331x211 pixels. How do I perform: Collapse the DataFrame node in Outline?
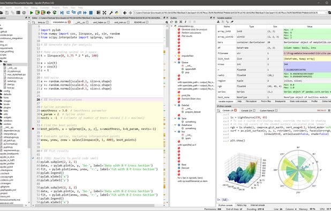(175, 125)
